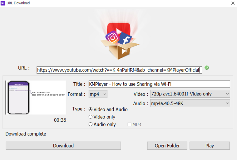Click the "Video :" label

click(x=141, y=94)
